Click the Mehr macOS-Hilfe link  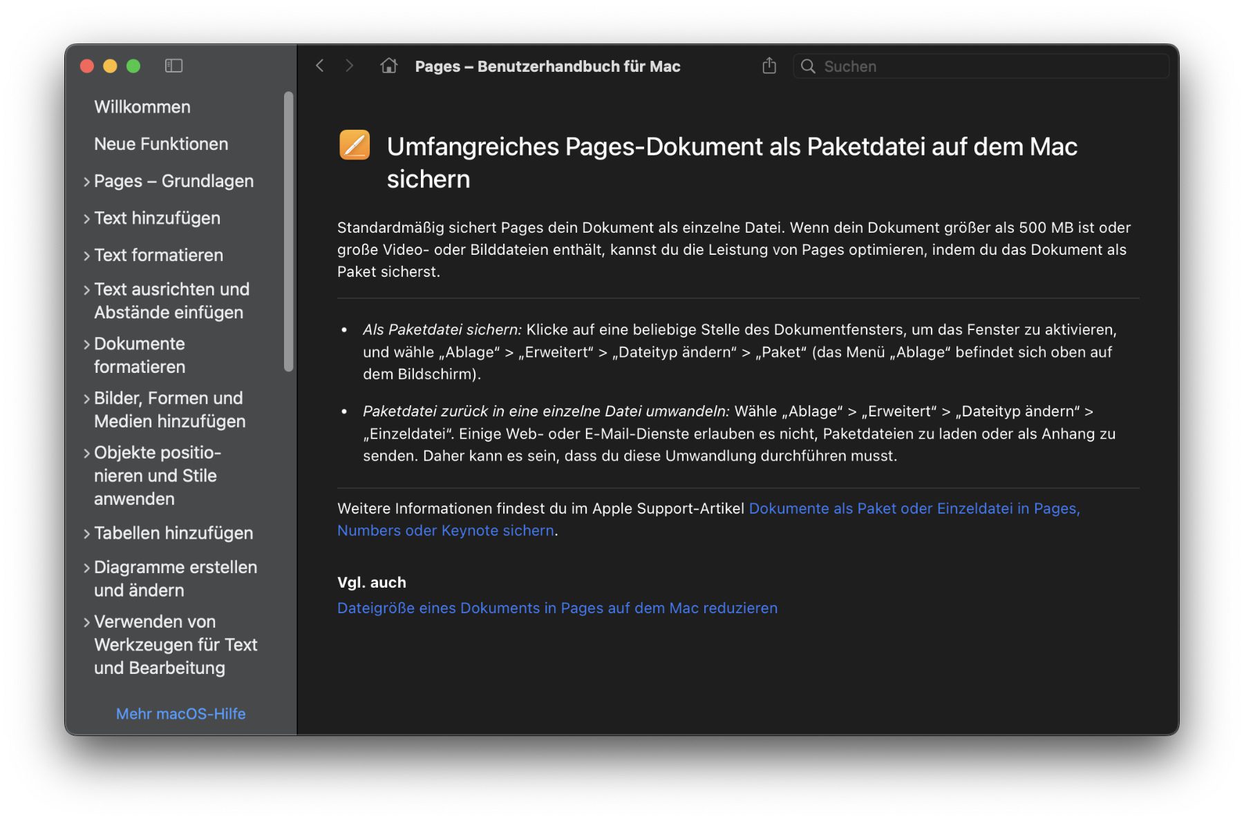pos(180,713)
